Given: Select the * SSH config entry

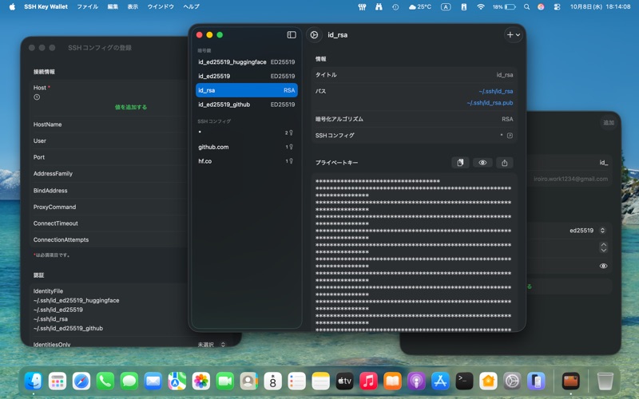Looking at the screenshot, I should tap(247, 132).
